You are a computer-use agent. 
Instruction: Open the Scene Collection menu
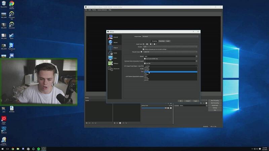(x=102, y=10)
